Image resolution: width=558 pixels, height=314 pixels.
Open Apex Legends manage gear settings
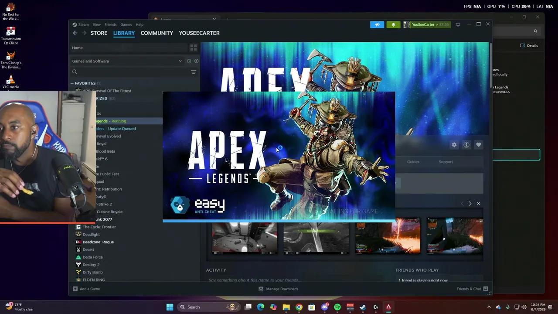point(454,145)
